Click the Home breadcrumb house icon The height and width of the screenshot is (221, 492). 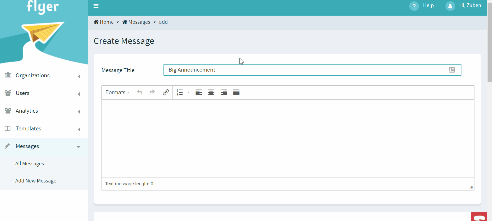(x=96, y=22)
